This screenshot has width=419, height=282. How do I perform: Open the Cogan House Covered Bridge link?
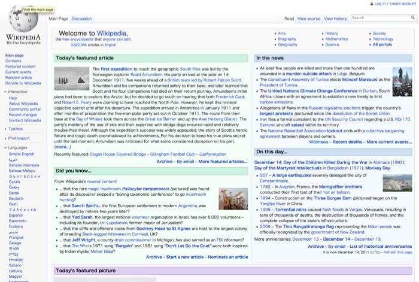point(117,154)
